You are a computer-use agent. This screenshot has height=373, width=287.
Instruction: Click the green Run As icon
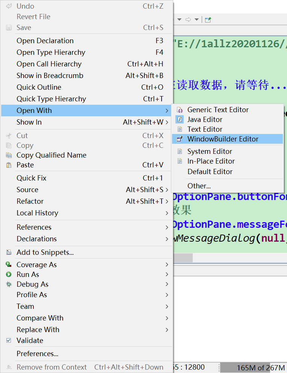(9, 274)
